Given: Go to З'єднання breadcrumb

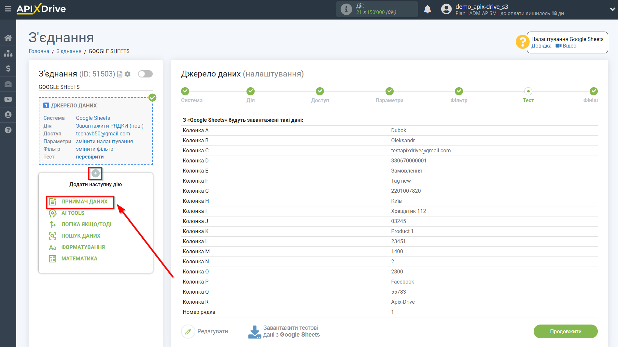Looking at the screenshot, I should [x=69, y=51].
